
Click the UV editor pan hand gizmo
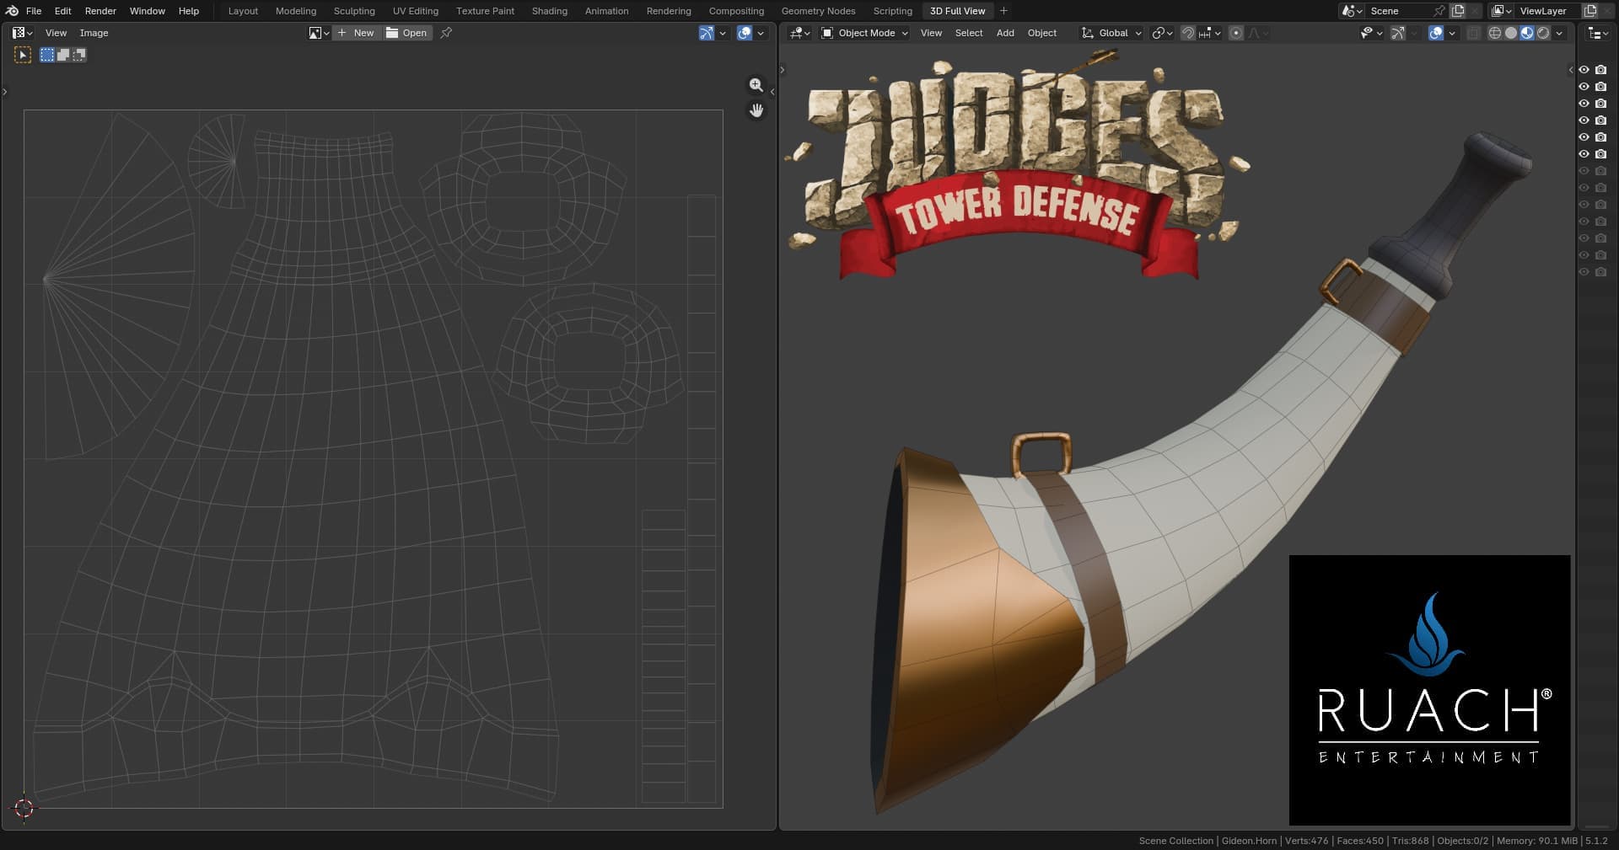click(x=756, y=110)
